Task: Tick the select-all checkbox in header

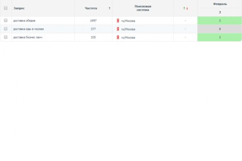Action: point(6,8)
